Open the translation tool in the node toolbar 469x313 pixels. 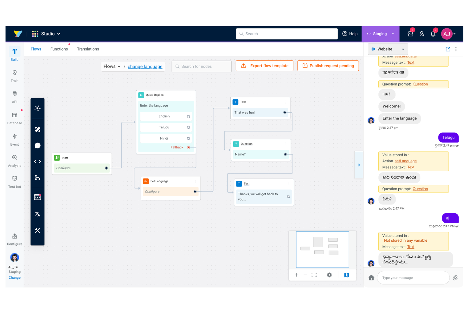[37, 214]
